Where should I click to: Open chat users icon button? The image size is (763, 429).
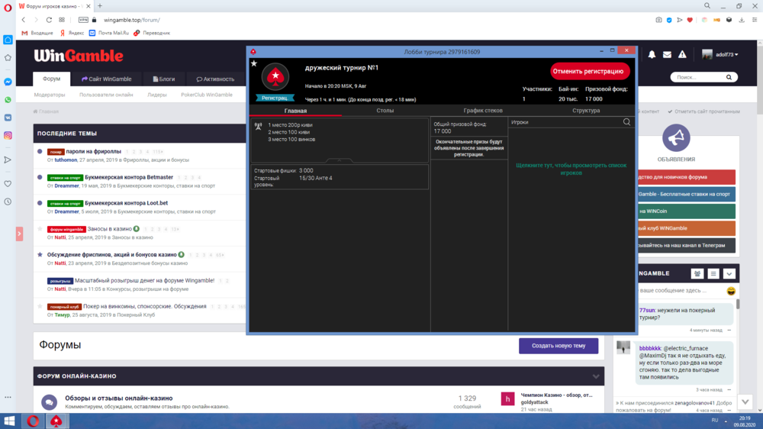[x=697, y=274]
